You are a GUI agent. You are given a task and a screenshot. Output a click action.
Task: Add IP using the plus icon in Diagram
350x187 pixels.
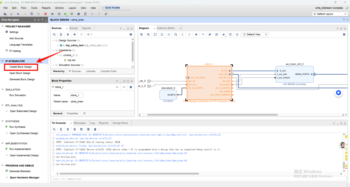click(196, 34)
